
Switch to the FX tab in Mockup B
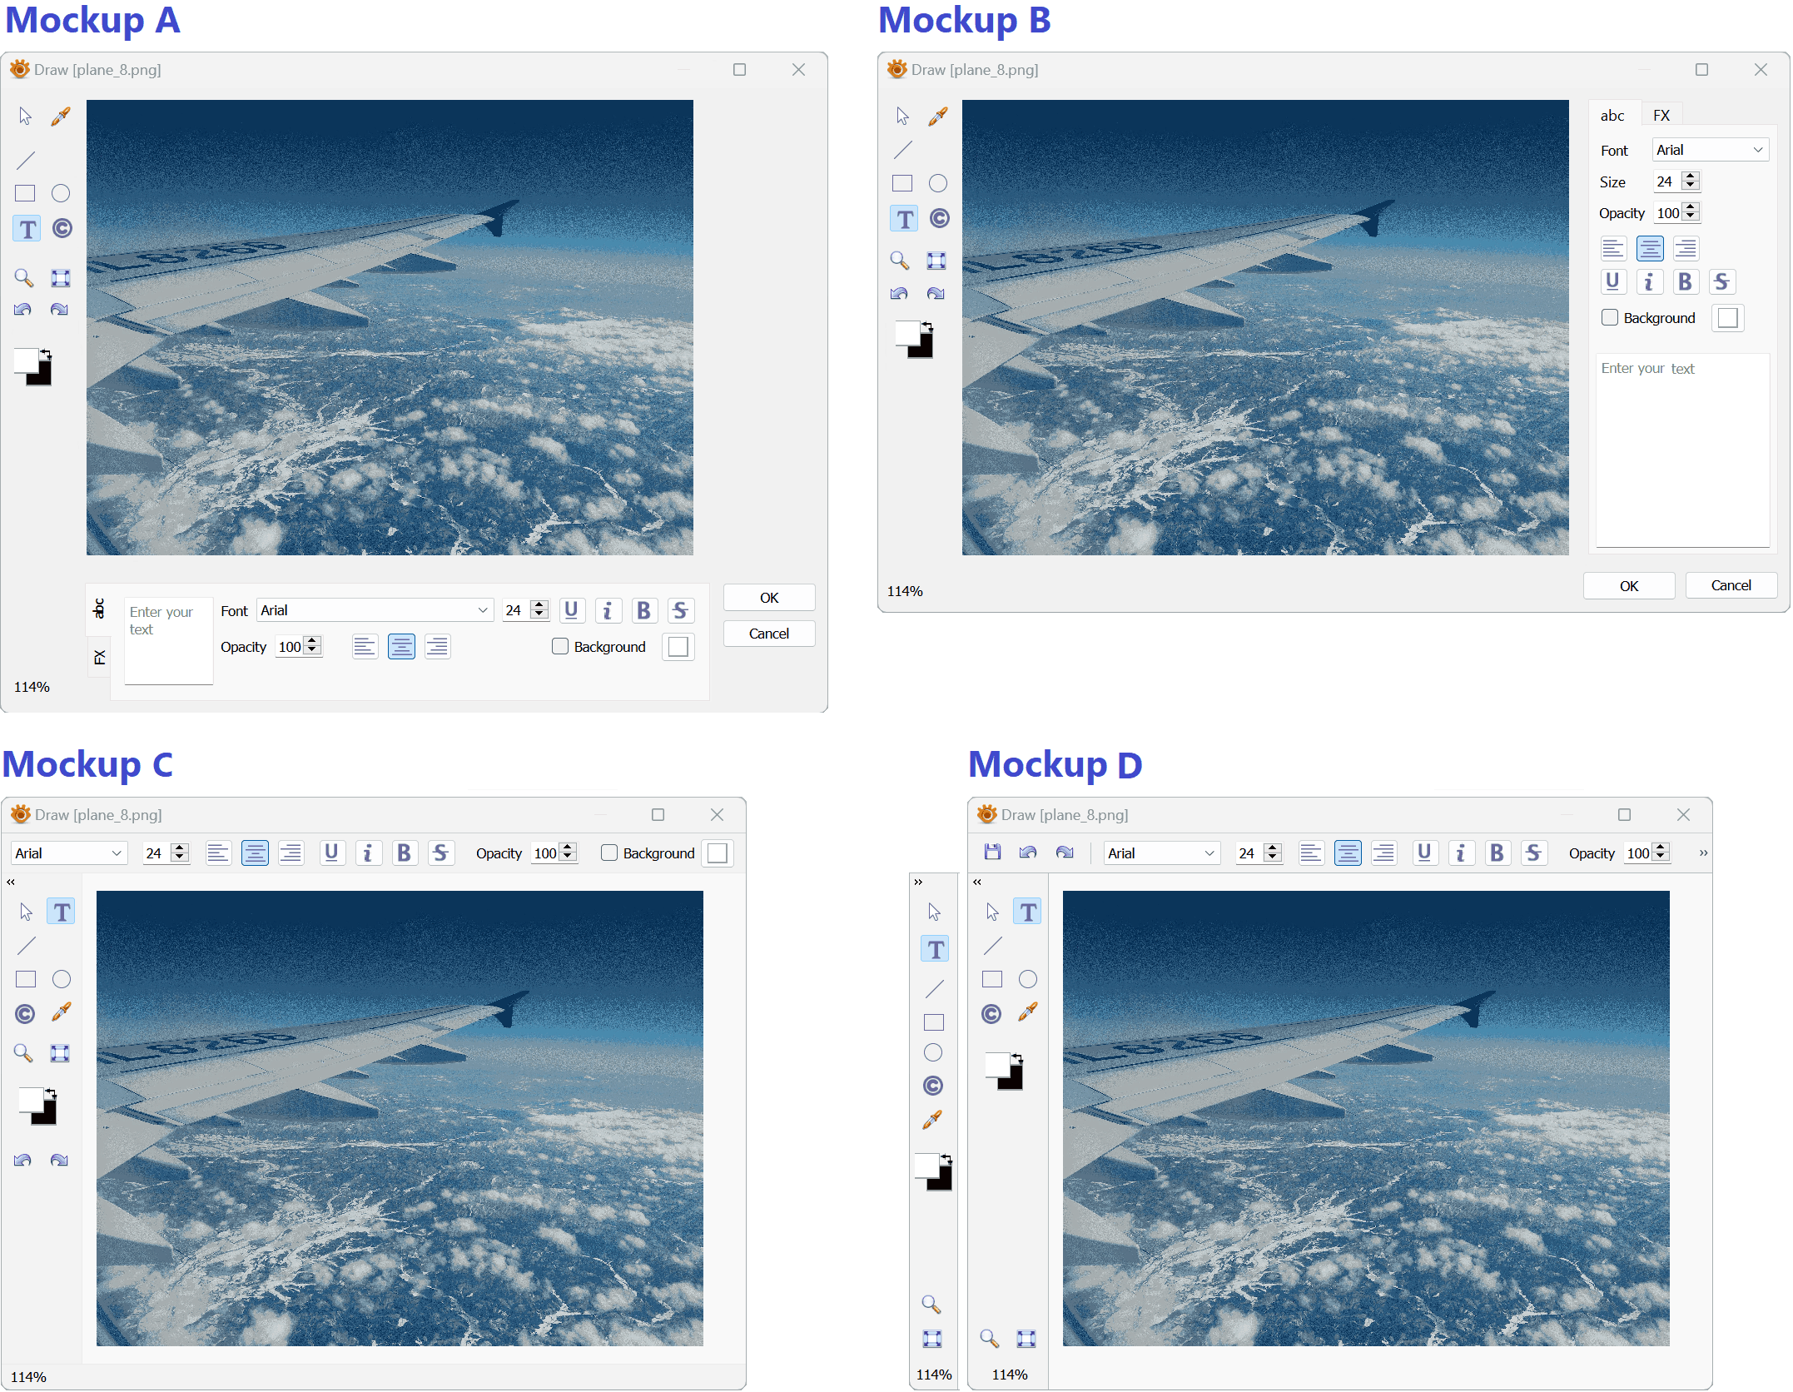tap(1661, 116)
